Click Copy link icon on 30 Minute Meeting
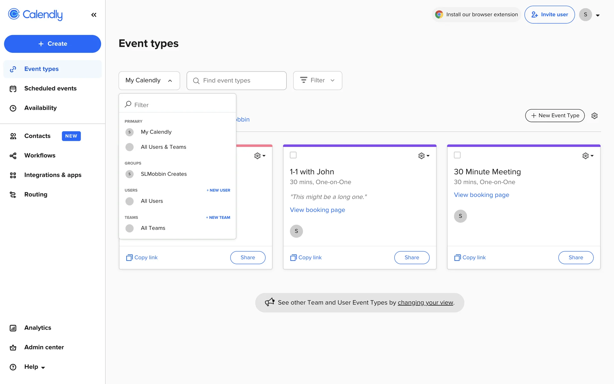The height and width of the screenshot is (384, 614). (x=458, y=258)
